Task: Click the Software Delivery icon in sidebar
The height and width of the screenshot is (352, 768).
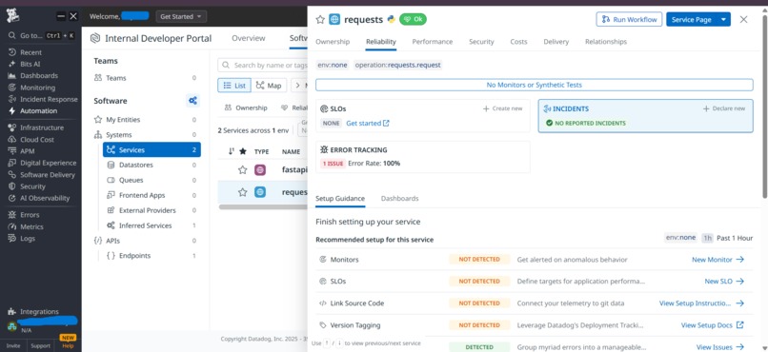Action: pyautogui.click(x=12, y=174)
